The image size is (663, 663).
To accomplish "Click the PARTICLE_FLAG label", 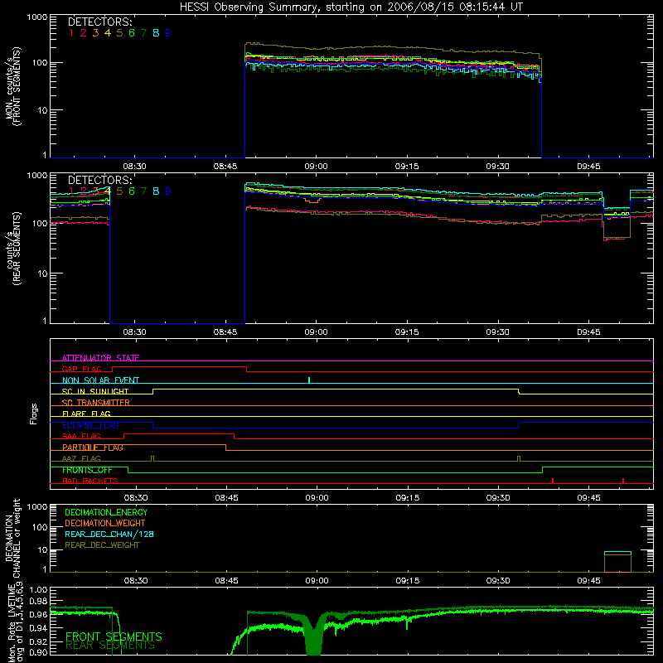I will pyautogui.click(x=93, y=447).
